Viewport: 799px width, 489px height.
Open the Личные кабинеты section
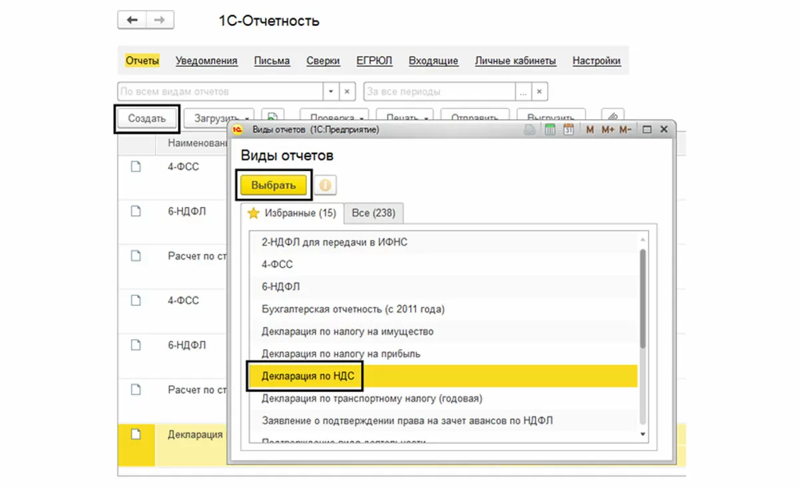point(515,61)
